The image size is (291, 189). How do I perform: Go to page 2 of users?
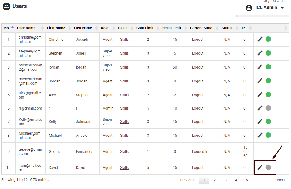click(x=214, y=180)
